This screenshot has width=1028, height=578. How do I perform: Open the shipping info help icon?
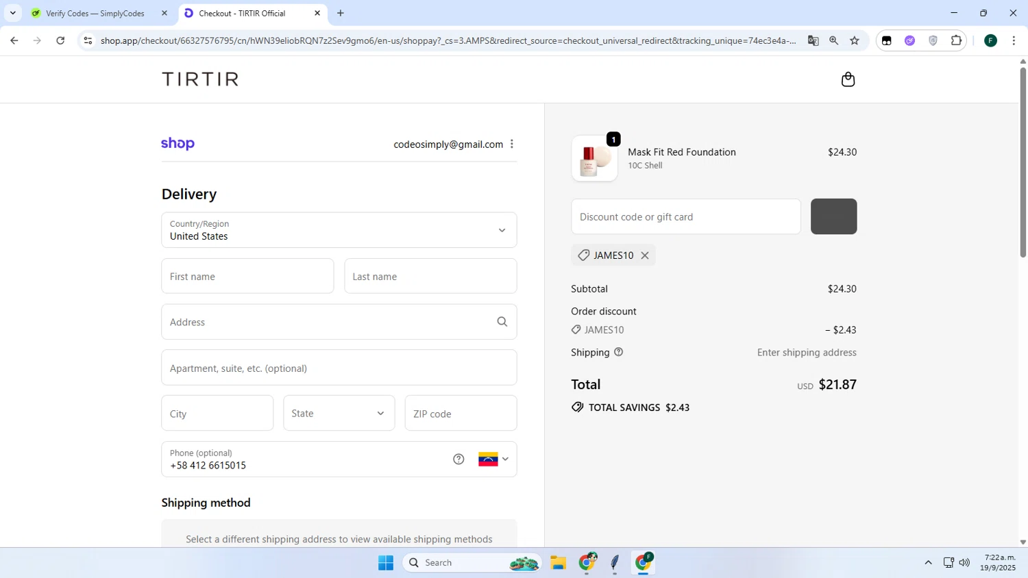(x=619, y=352)
